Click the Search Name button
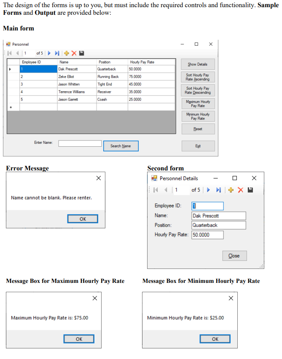 (x=121, y=146)
